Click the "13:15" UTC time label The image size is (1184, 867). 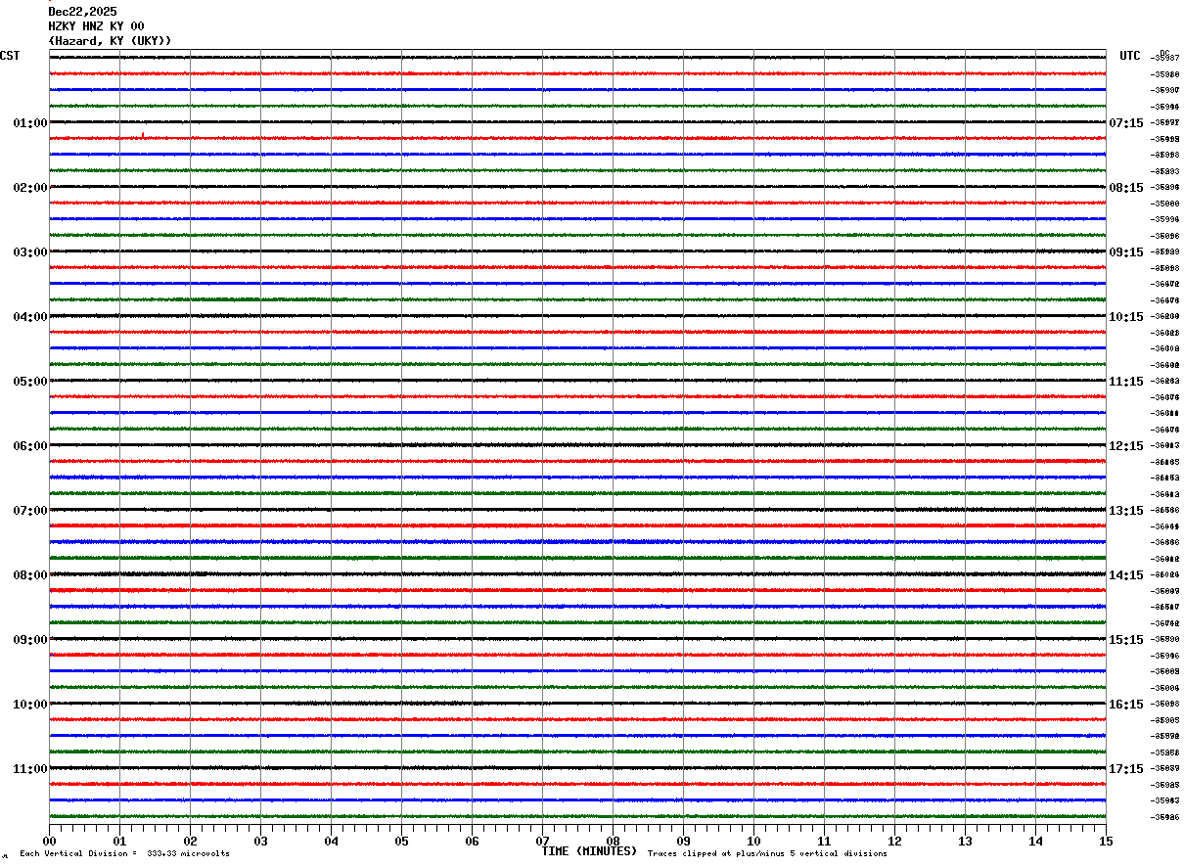(1126, 511)
